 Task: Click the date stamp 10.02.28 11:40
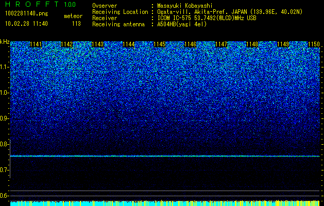coord(26,24)
